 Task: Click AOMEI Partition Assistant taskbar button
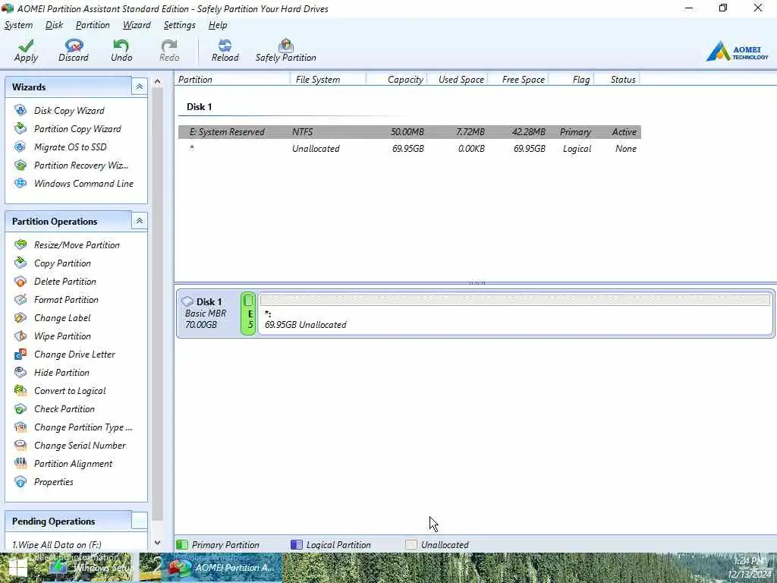(x=221, y=568)
